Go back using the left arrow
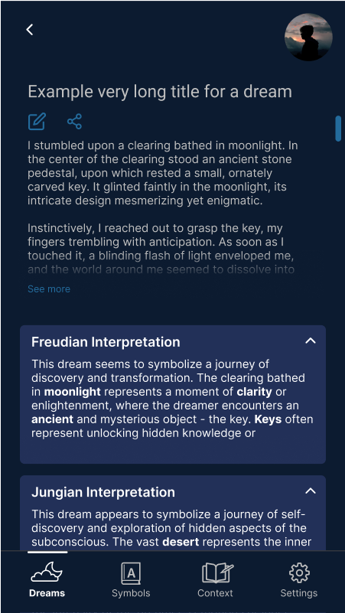345x613 pixels. point(30,29)
